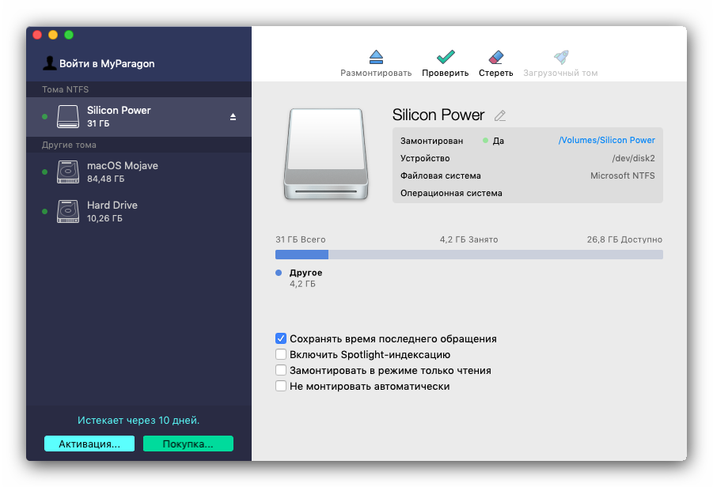The image size is (713, 487).
Task: Uncheck Сохранять время последнего обращения
Action: 281,338
